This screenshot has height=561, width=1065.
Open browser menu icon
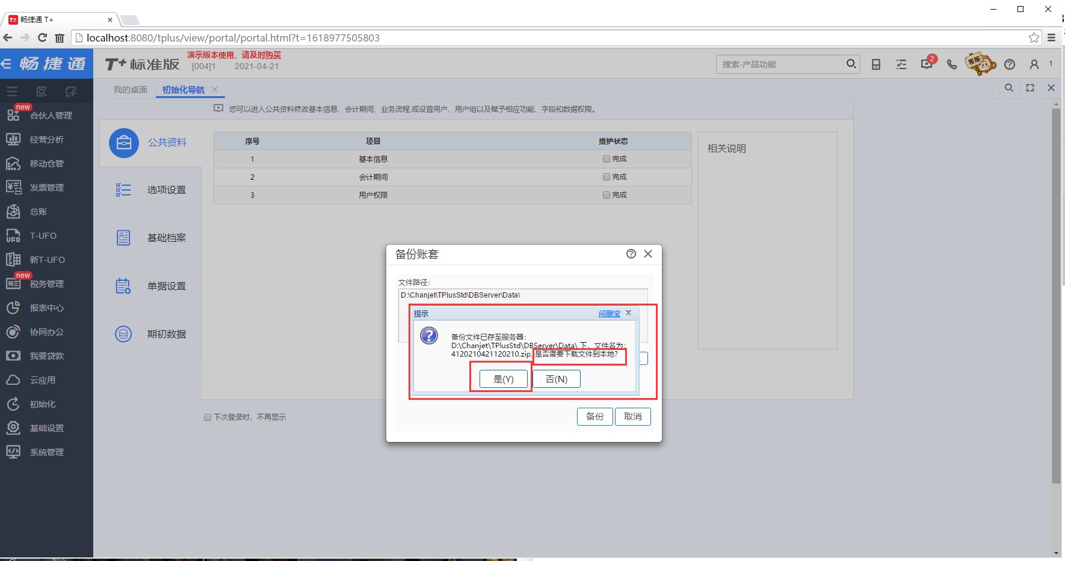[x=1051, y=37]
